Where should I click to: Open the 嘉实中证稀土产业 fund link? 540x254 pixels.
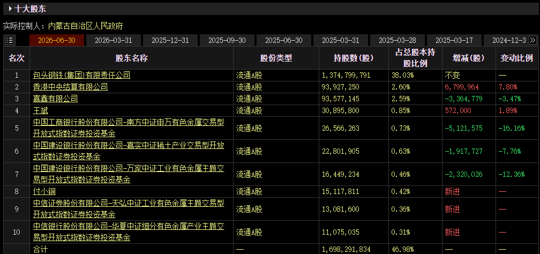pyautogui.click(x=129, y=151)
